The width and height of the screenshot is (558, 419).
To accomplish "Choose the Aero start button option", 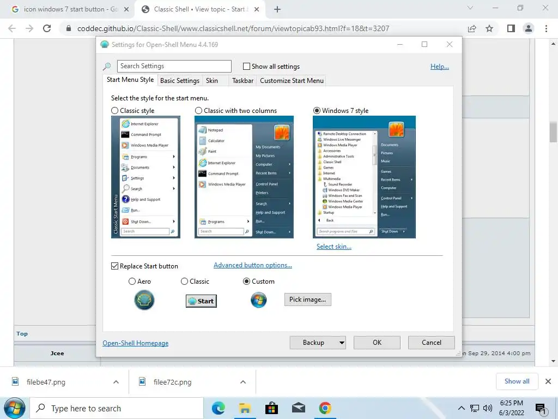I will pos(132,282).
